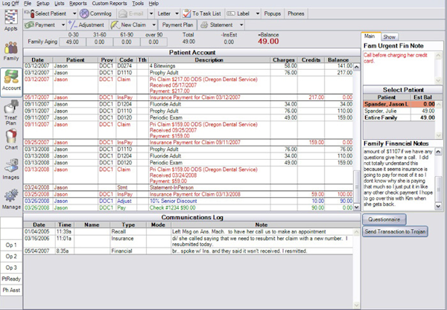Switch to the Show tab
The width and height of the screenshot is (447, 310).
point(389,36)
